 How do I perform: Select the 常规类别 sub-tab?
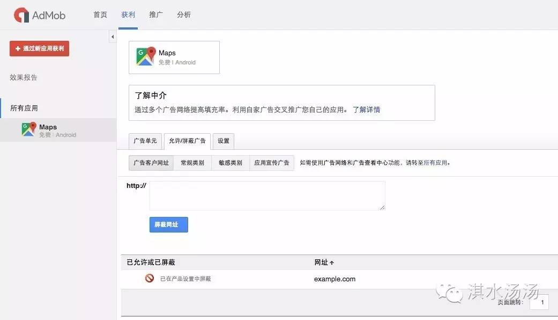pos(192,163)
